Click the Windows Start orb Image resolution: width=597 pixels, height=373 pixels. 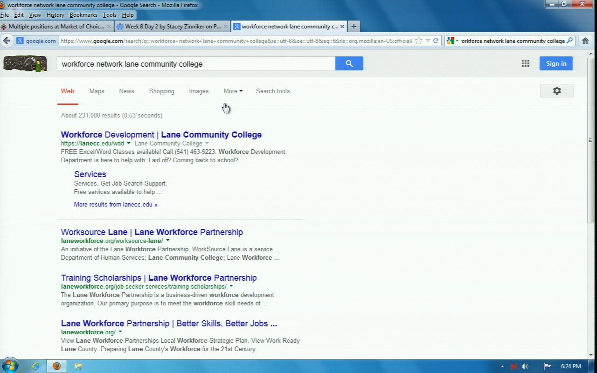[10, 366]
